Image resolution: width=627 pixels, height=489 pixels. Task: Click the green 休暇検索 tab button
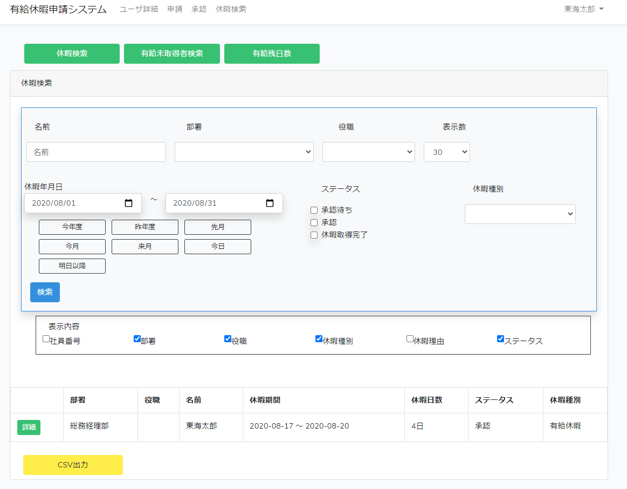tap(72, 53)
